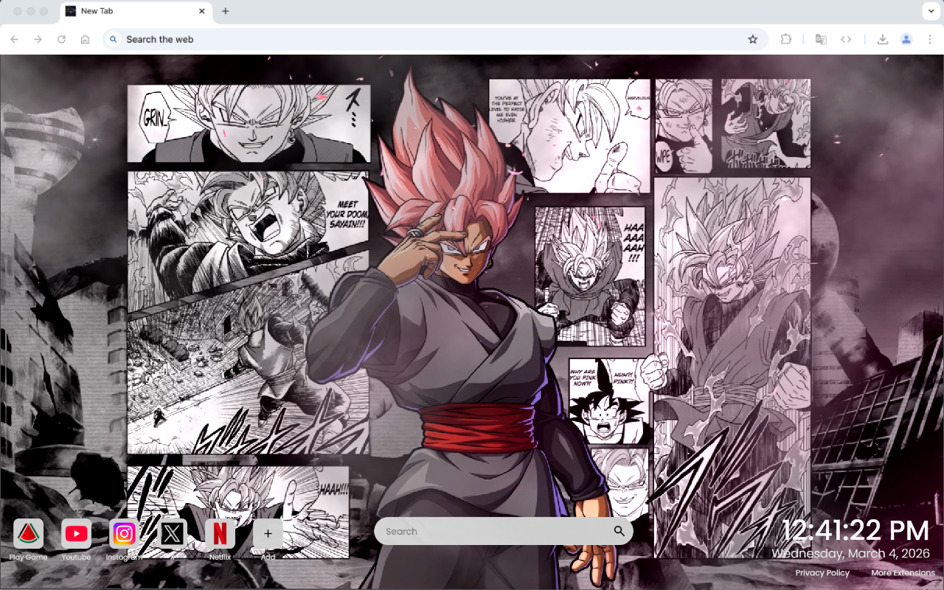Close the New Tab tab
The width and height of the screenshot is (944, 590).
202,11
